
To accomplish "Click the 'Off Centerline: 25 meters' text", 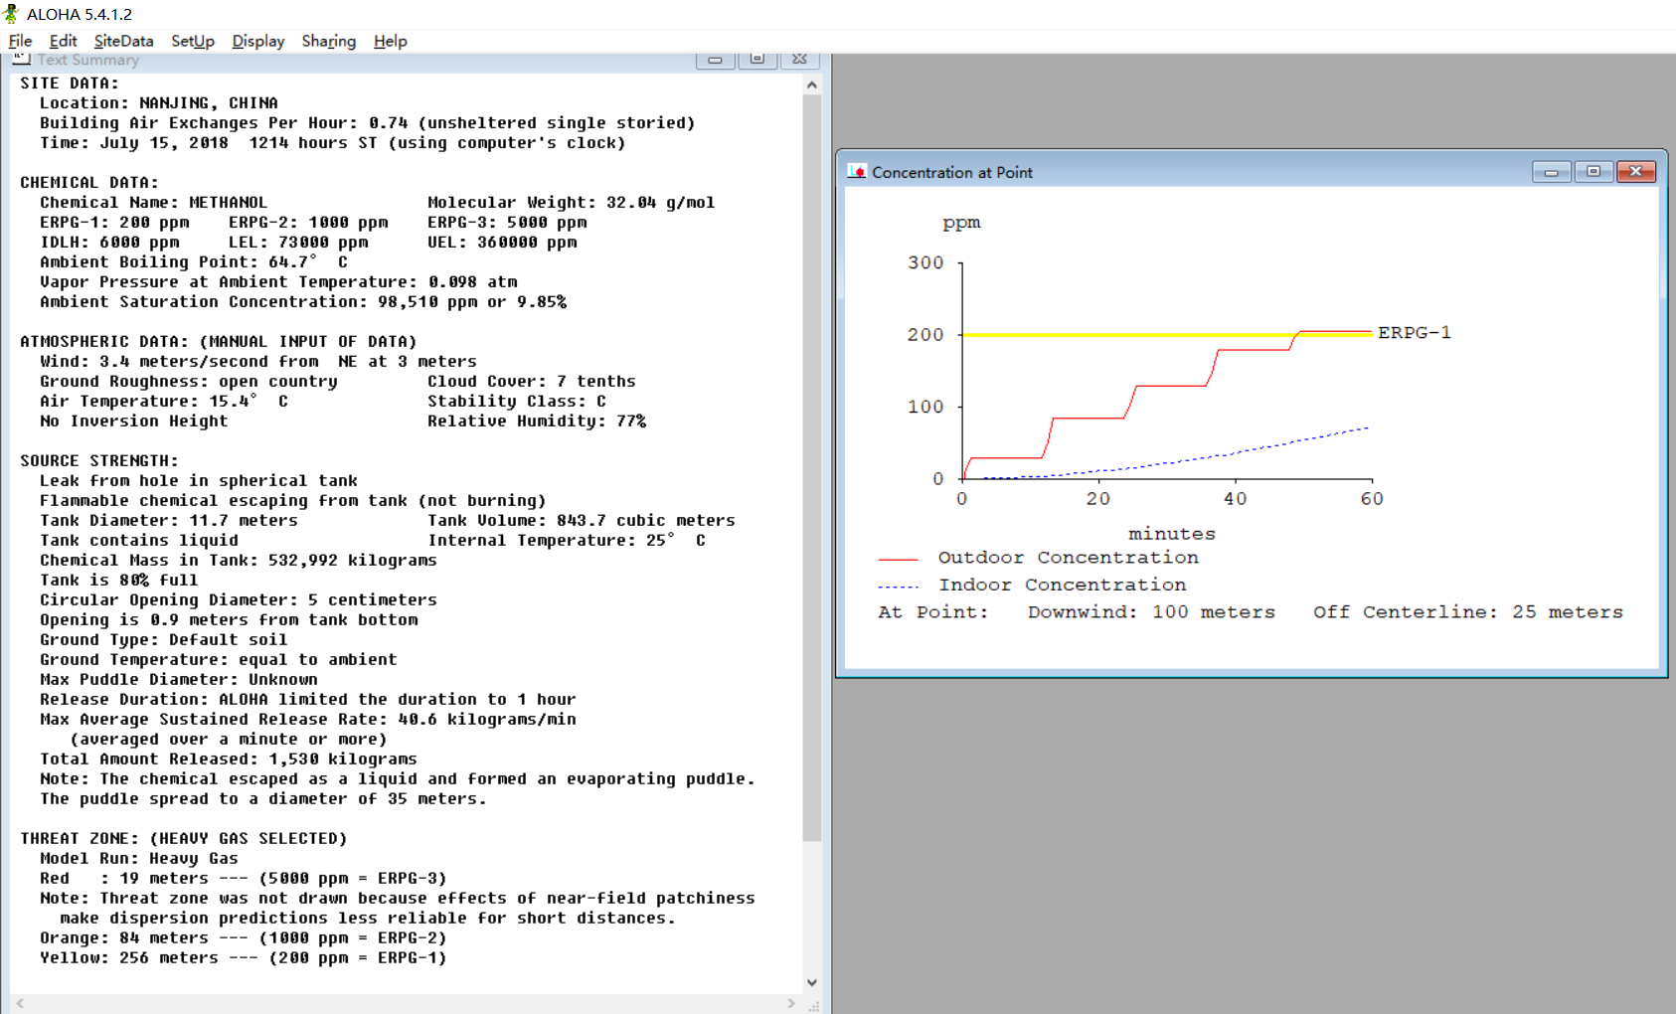I will click(1468, 612).
